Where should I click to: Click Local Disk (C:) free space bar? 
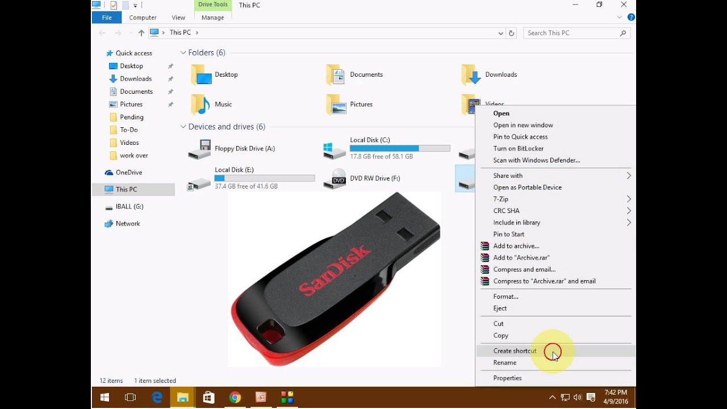pos(400,148)
